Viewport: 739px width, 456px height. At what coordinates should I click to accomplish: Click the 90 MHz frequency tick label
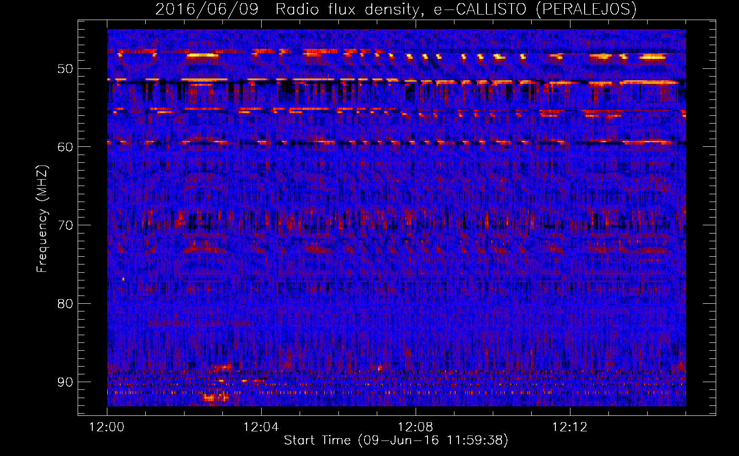65,382
